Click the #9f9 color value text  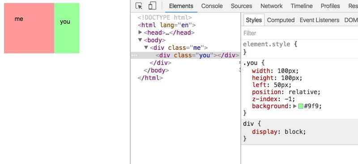(x=311, y=106)
